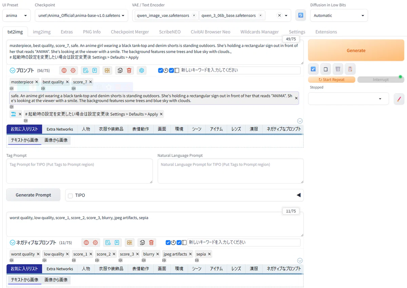
Task: Toggle the first checkbox beside the プロンプト keyword field
Action: 160,71
